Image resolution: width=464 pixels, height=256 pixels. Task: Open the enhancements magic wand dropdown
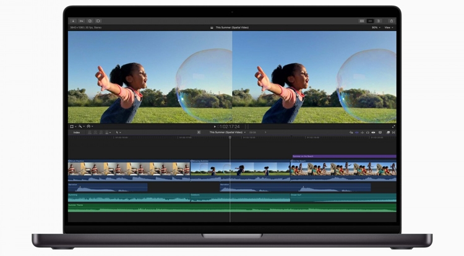click(82, 126)
